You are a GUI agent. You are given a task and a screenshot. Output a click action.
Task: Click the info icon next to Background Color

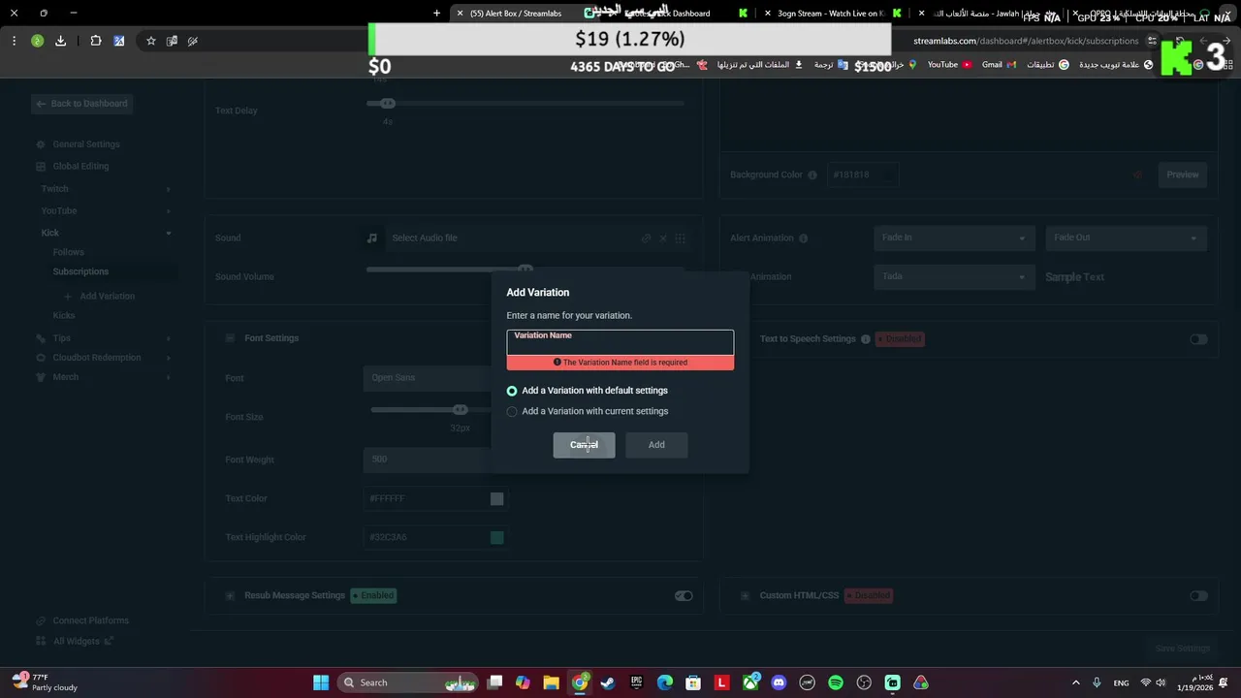(x=812, y=175)
